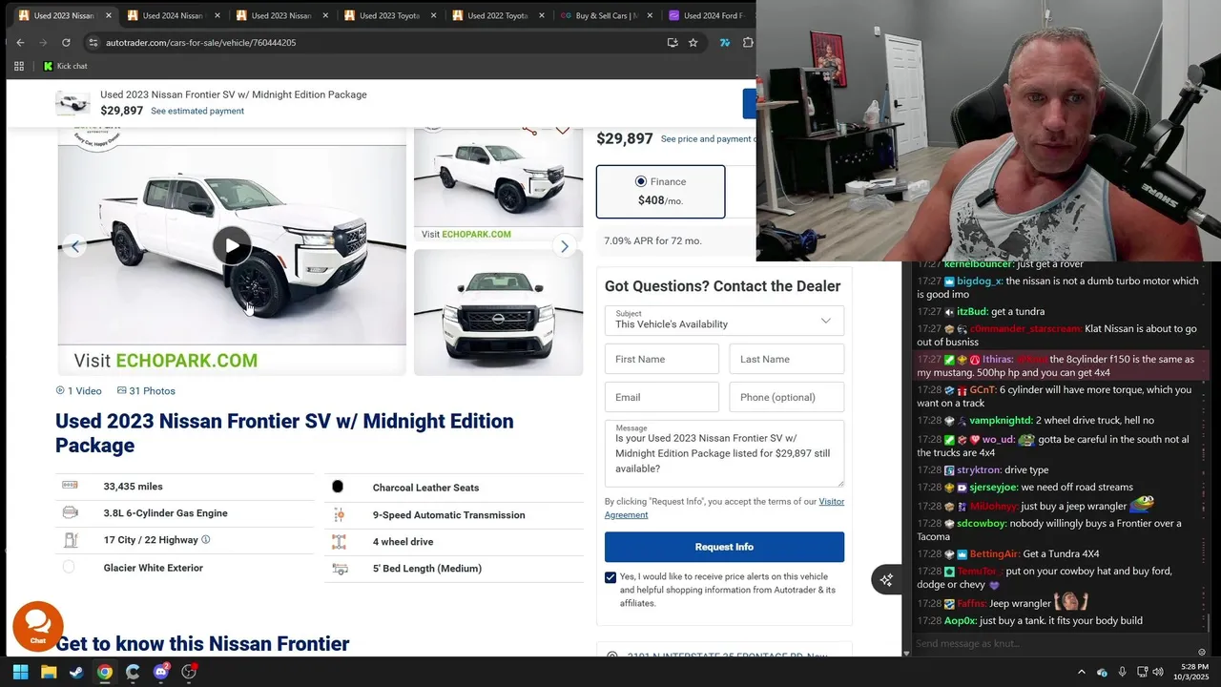Click the Charcoal Leather Seats spec
This screenshot has height=687, width=1221.
click(425, 488)
